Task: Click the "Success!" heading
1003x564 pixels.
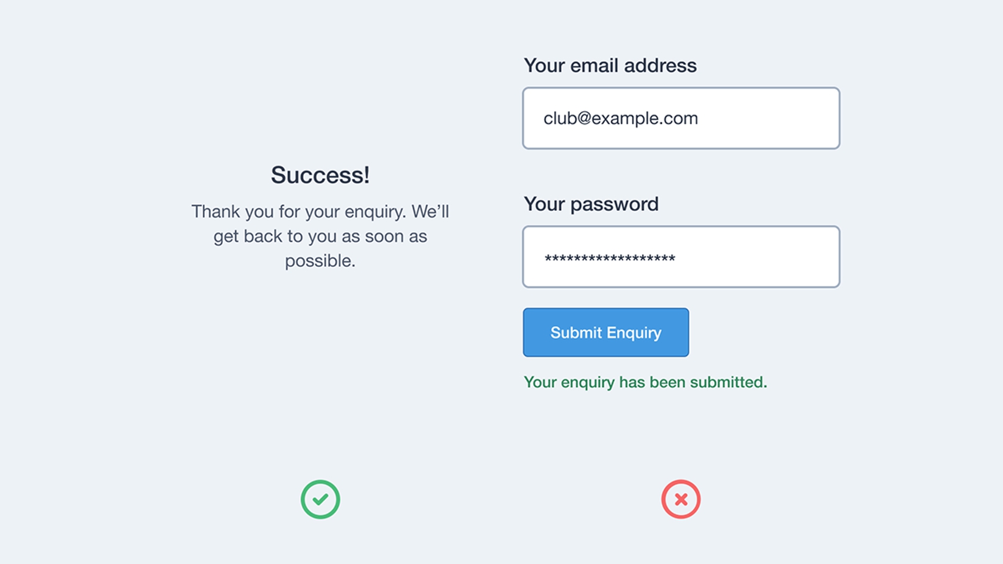Action: point(320,175)
